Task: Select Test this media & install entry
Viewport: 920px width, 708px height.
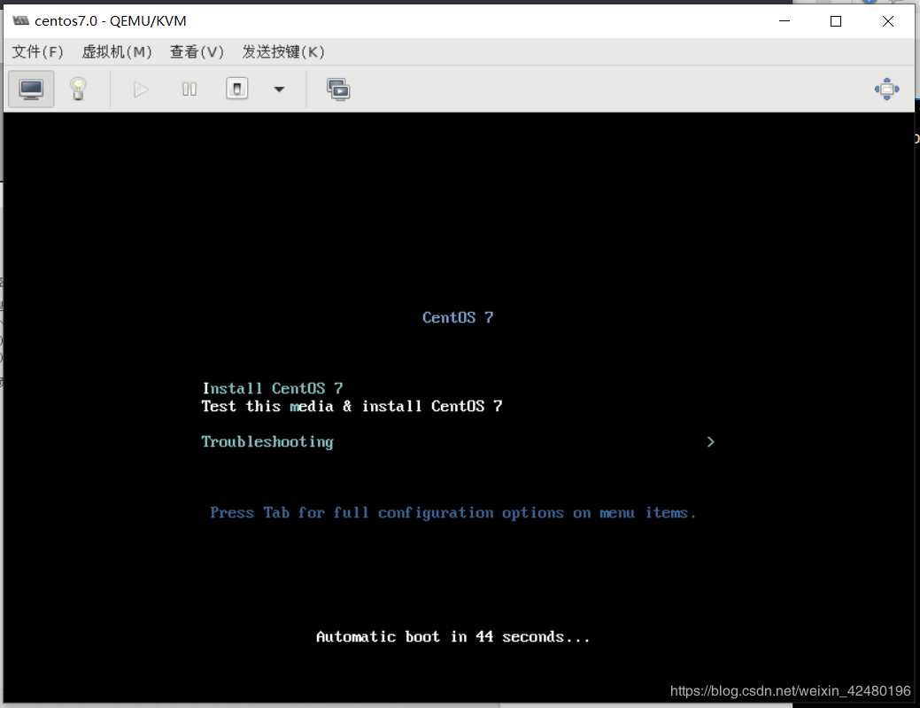Action: 352,406
